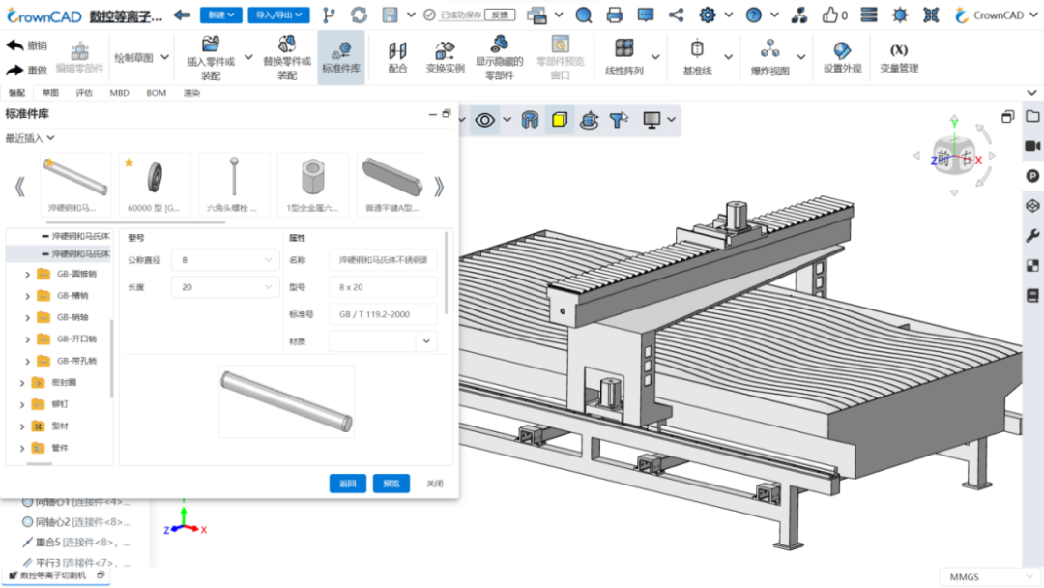The height and width of the screenshot is (588, 1044).
Task: Open the 绘制草图 dropdown arrow
Action: 165,58
